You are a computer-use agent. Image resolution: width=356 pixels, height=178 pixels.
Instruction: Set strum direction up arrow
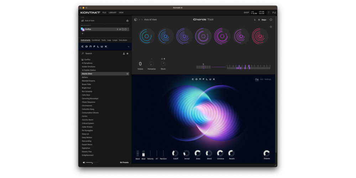[164, 59]
